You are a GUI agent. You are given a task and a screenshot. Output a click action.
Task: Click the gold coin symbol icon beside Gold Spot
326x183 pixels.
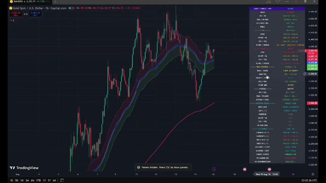point(11,8)
